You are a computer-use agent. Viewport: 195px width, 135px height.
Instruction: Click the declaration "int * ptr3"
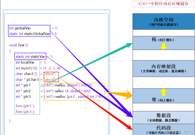pyautogui.click(x=23, y=97)
